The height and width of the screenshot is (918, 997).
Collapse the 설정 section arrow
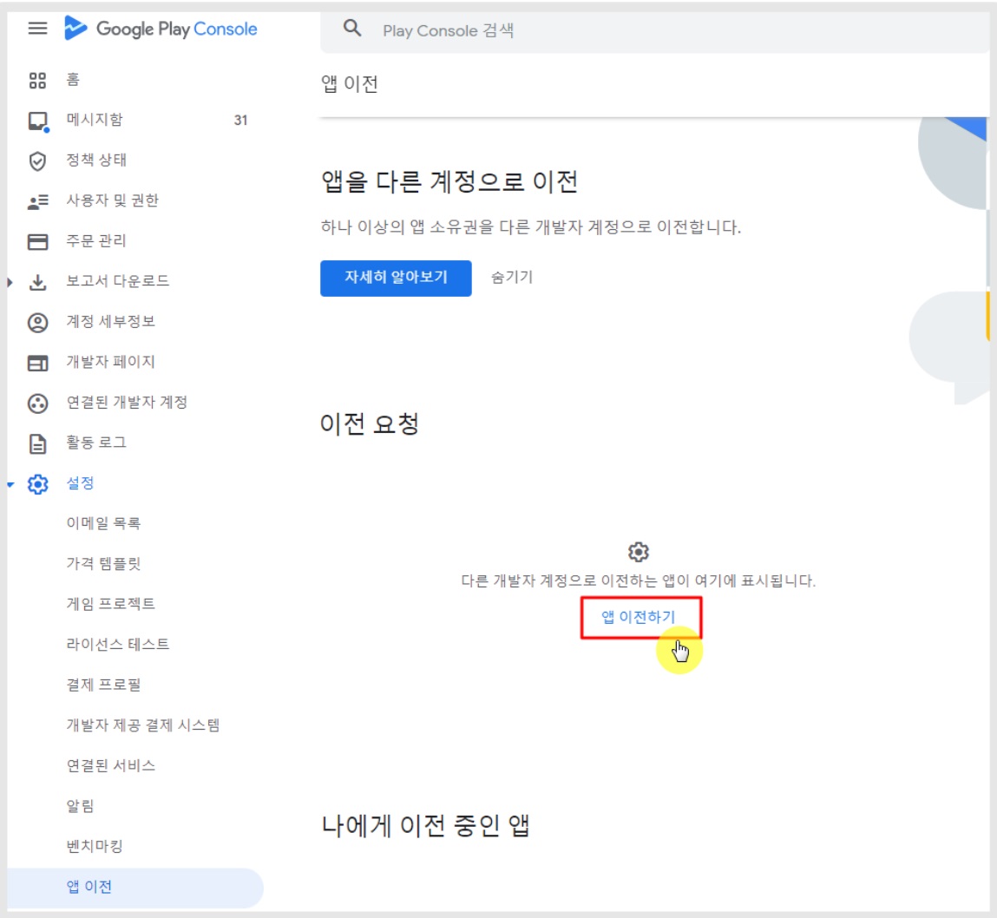click(10, 484)
